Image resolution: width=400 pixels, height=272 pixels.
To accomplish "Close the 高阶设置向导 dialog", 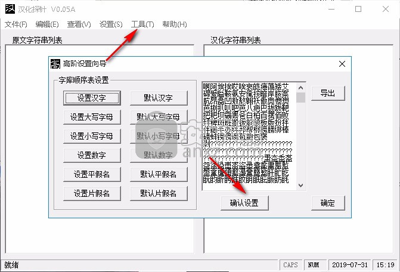I will [342, 63].
